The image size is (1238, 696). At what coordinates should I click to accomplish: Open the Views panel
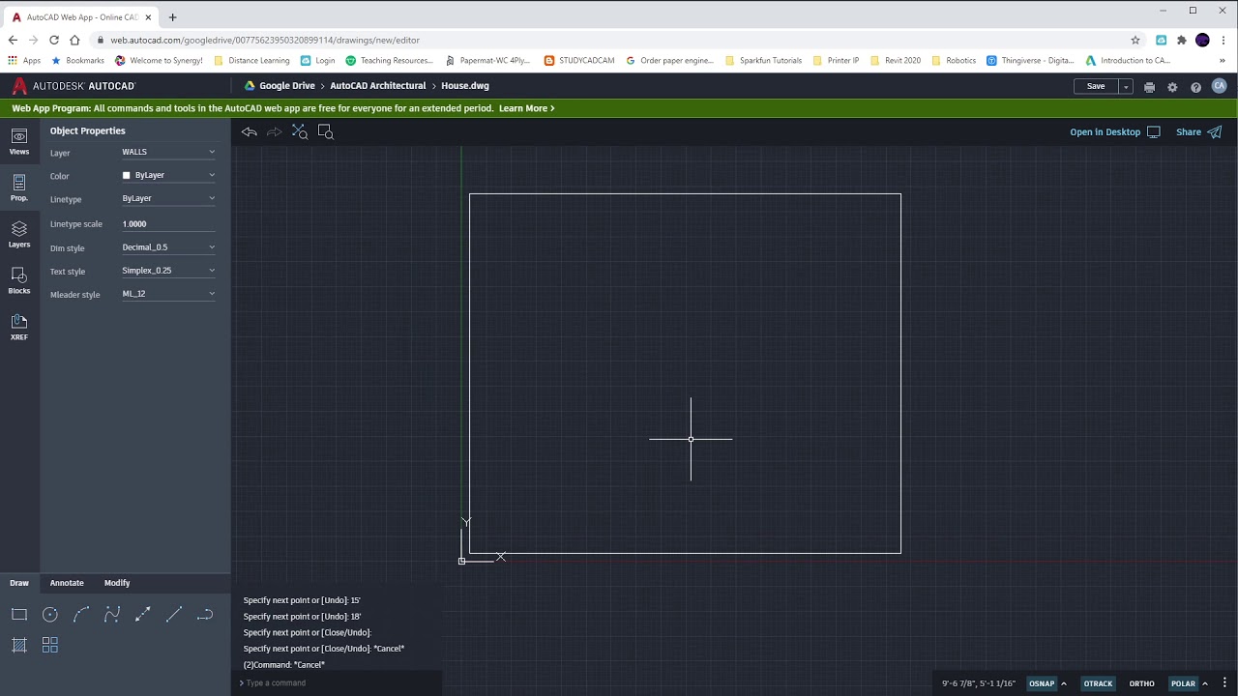click(x=19, y=142)
